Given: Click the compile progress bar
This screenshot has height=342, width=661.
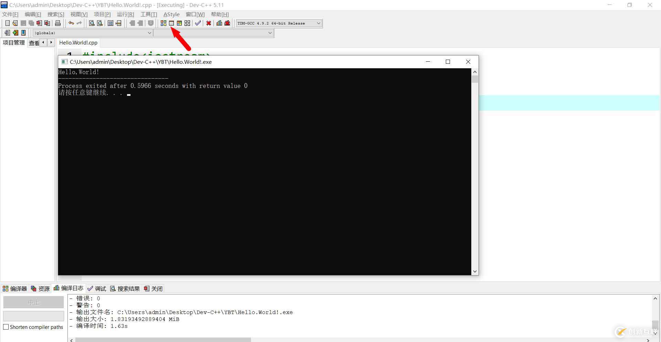Looking at the screenshot, I should (33, 316).
